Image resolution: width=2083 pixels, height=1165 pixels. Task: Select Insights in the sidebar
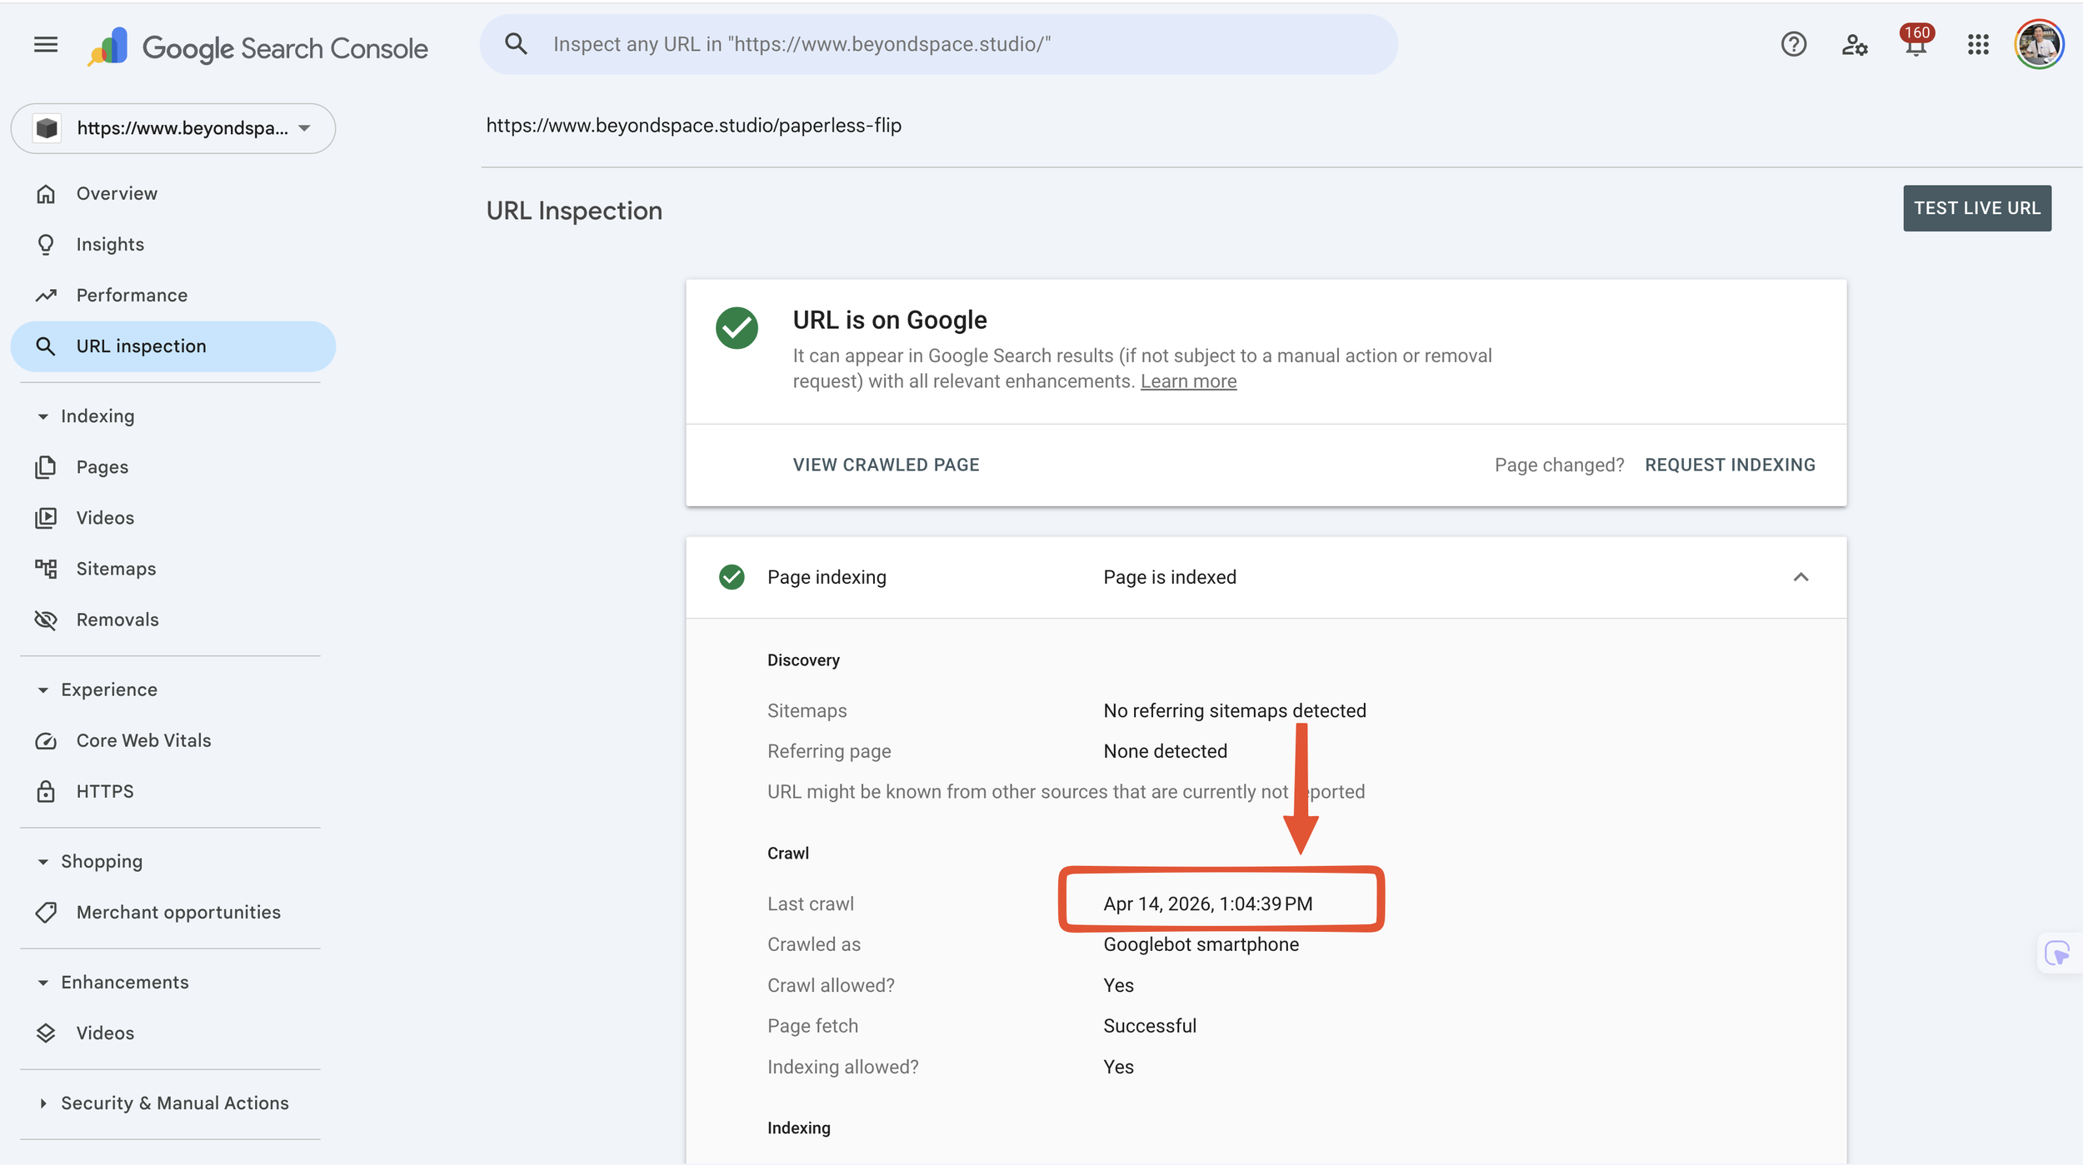coord(110,245)
